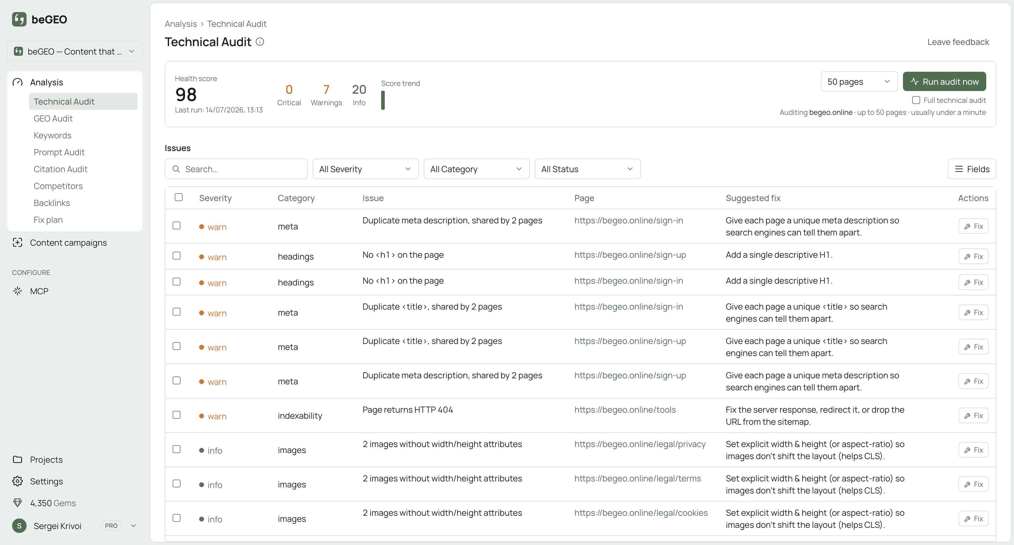Image resolution: width=1014 pixels, height=545 pixels.
Task: Click the PRO plan badge
Action: click(x=111, y=525)
